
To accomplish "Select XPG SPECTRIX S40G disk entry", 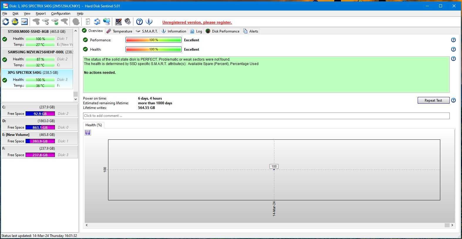I will pos(37,79).
